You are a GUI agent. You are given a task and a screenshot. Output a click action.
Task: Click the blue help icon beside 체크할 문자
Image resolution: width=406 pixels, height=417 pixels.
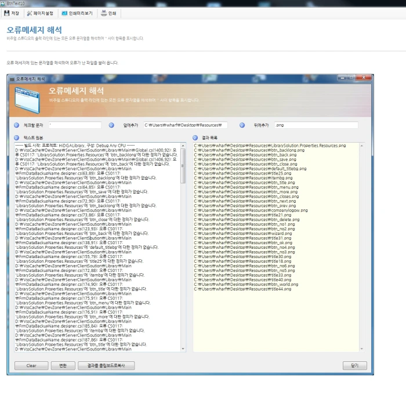(16, 125)
